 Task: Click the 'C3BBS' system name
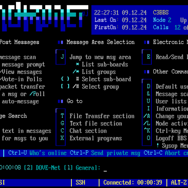coord(161,13)
